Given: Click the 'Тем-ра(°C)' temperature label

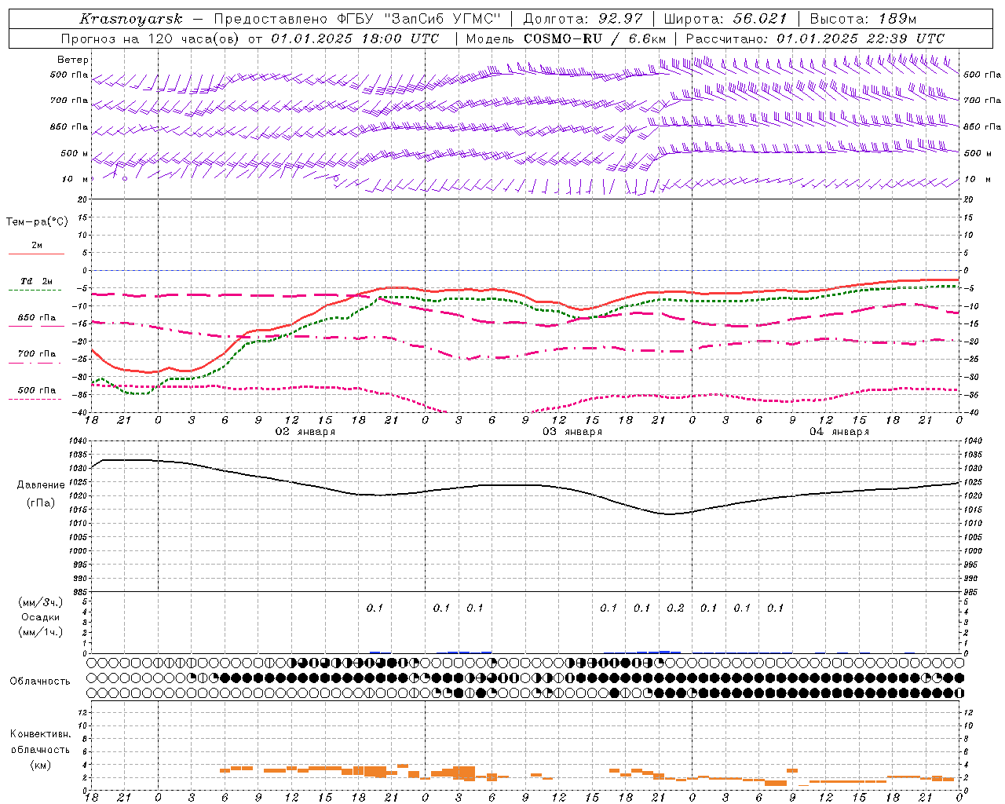Looking at the screenshot, I should (x=37, y=221).
